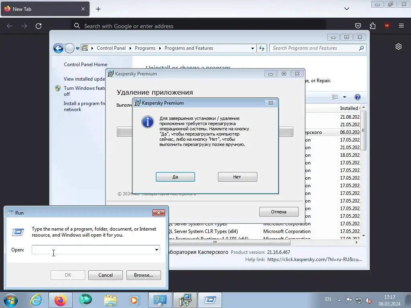Open the List all tabs chevron
The height and width of the screenshot is (308, 411).
(x=347, y=9)
